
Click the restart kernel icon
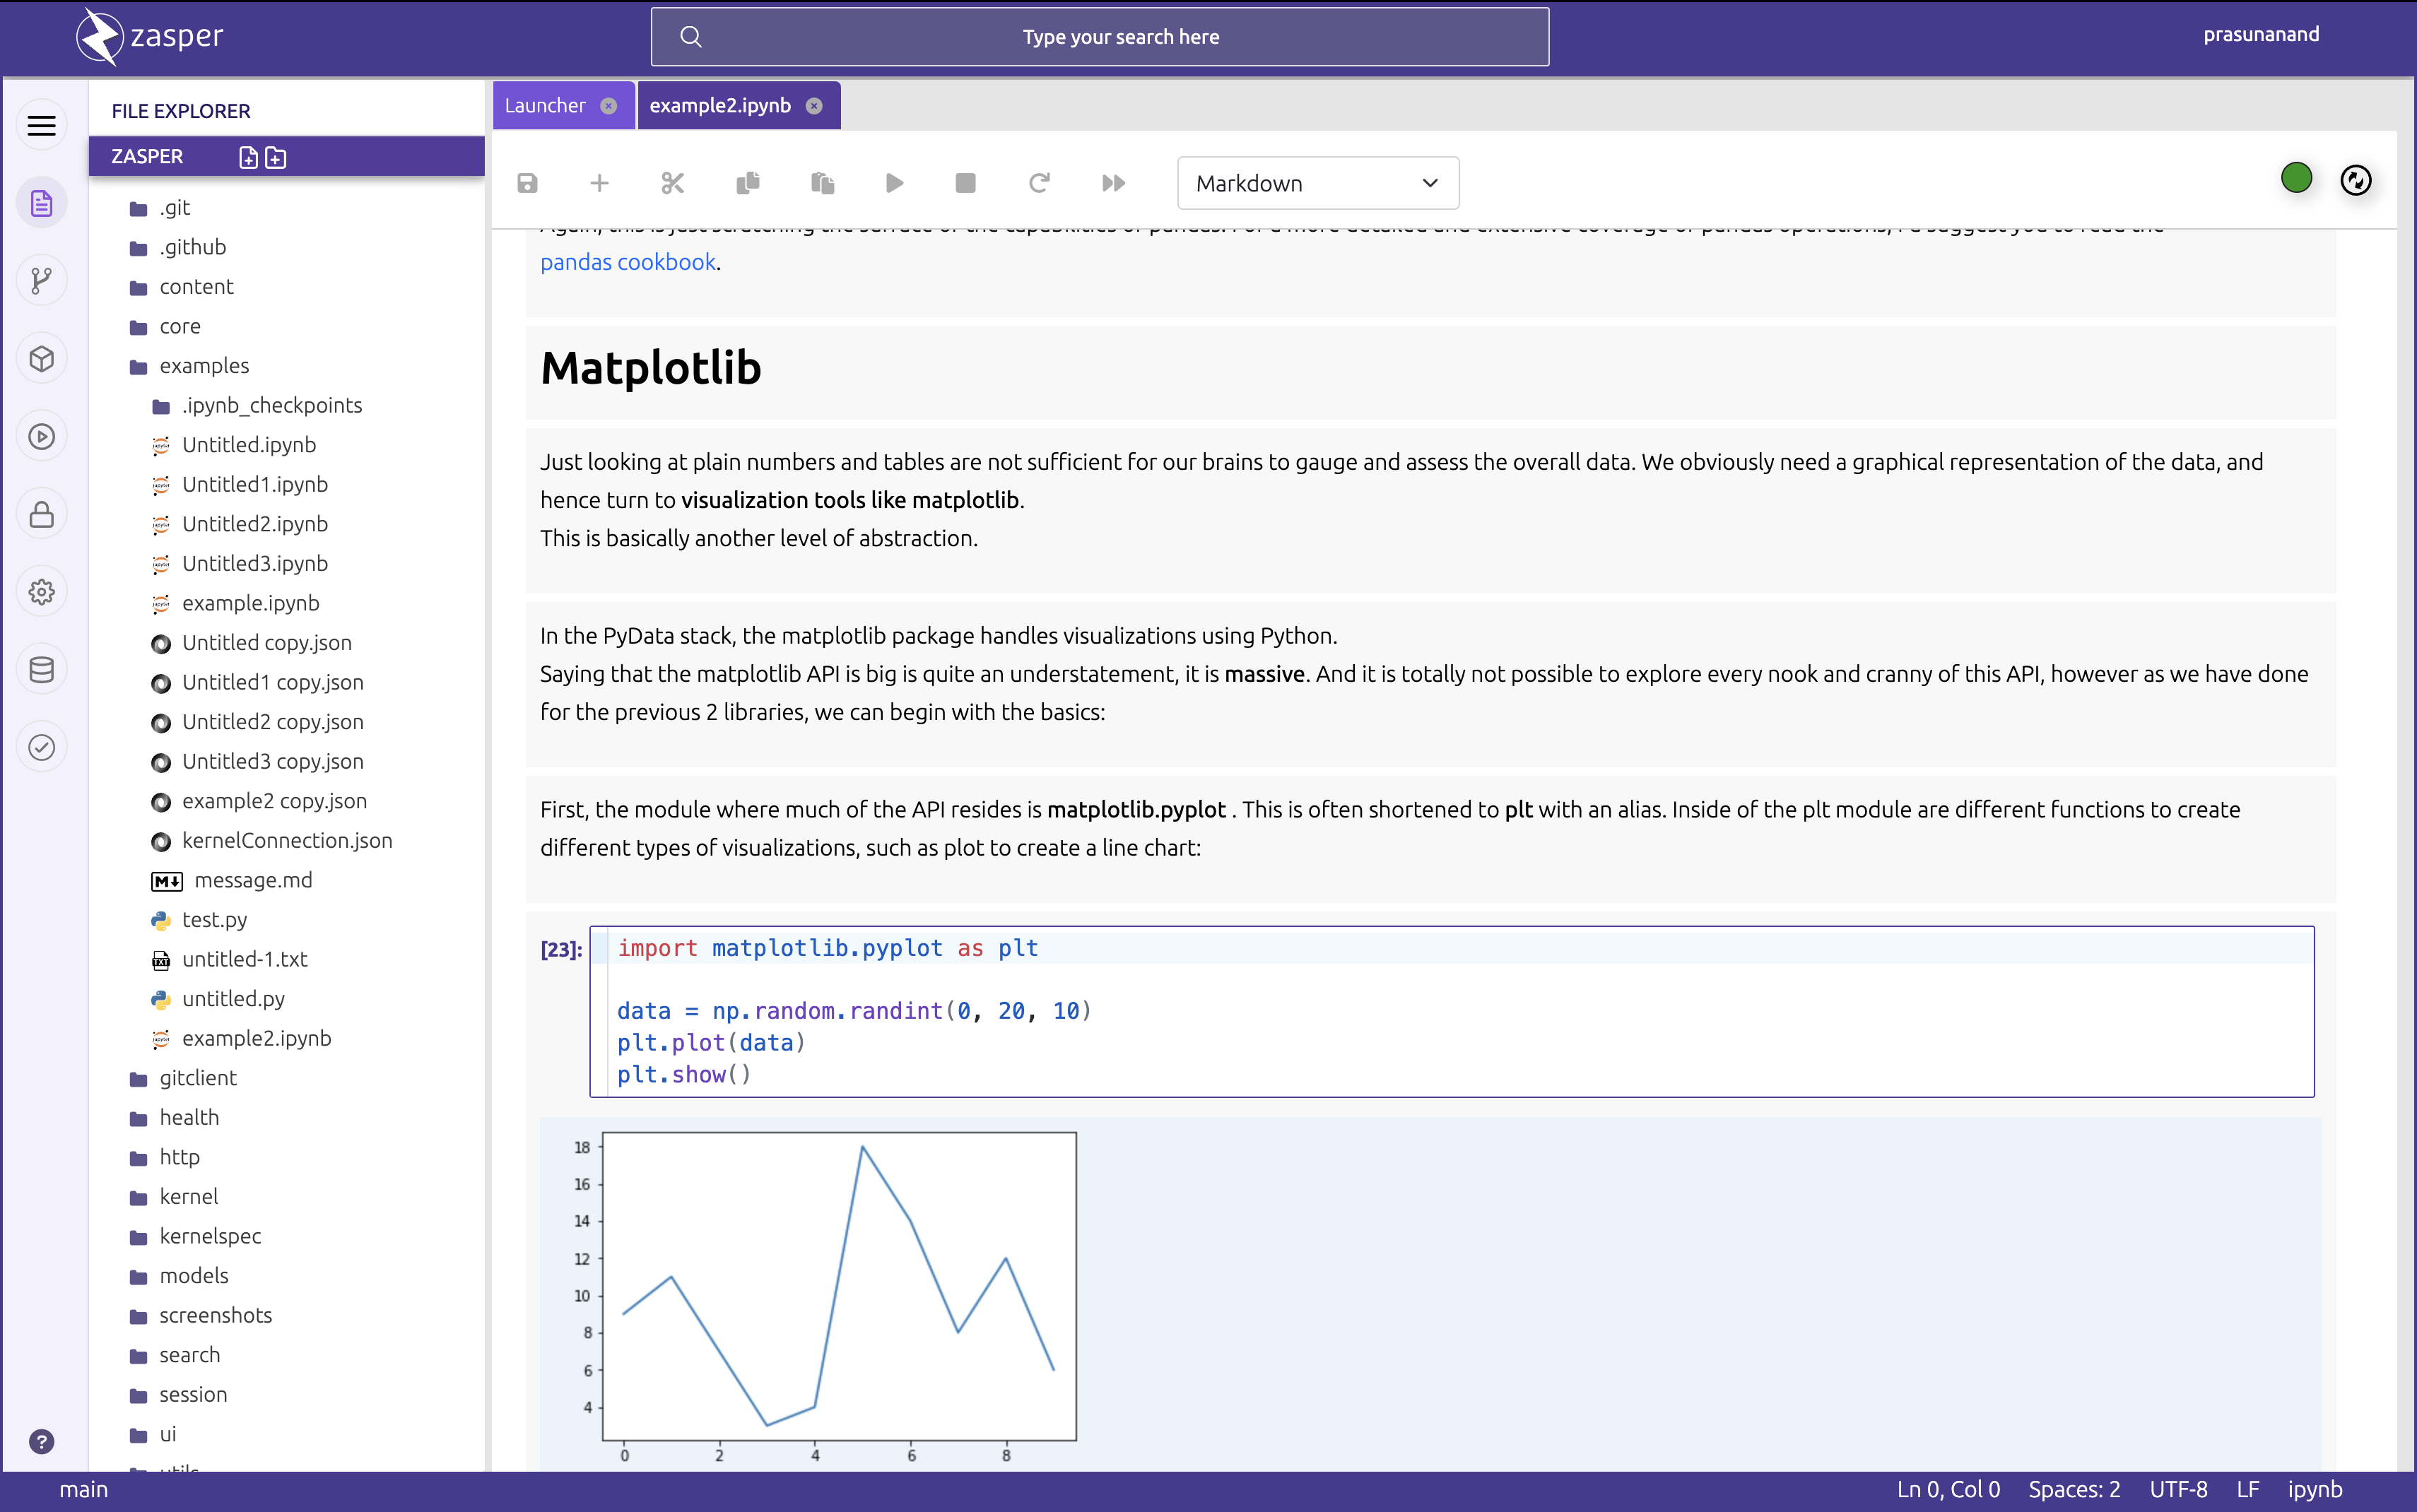click(x=1040, y=183)
